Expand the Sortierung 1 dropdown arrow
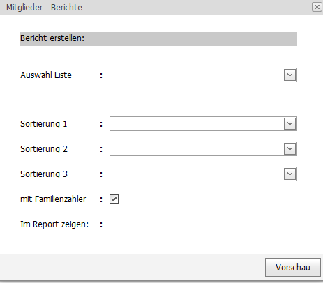The image size is (323, 283). coord(290,124)
